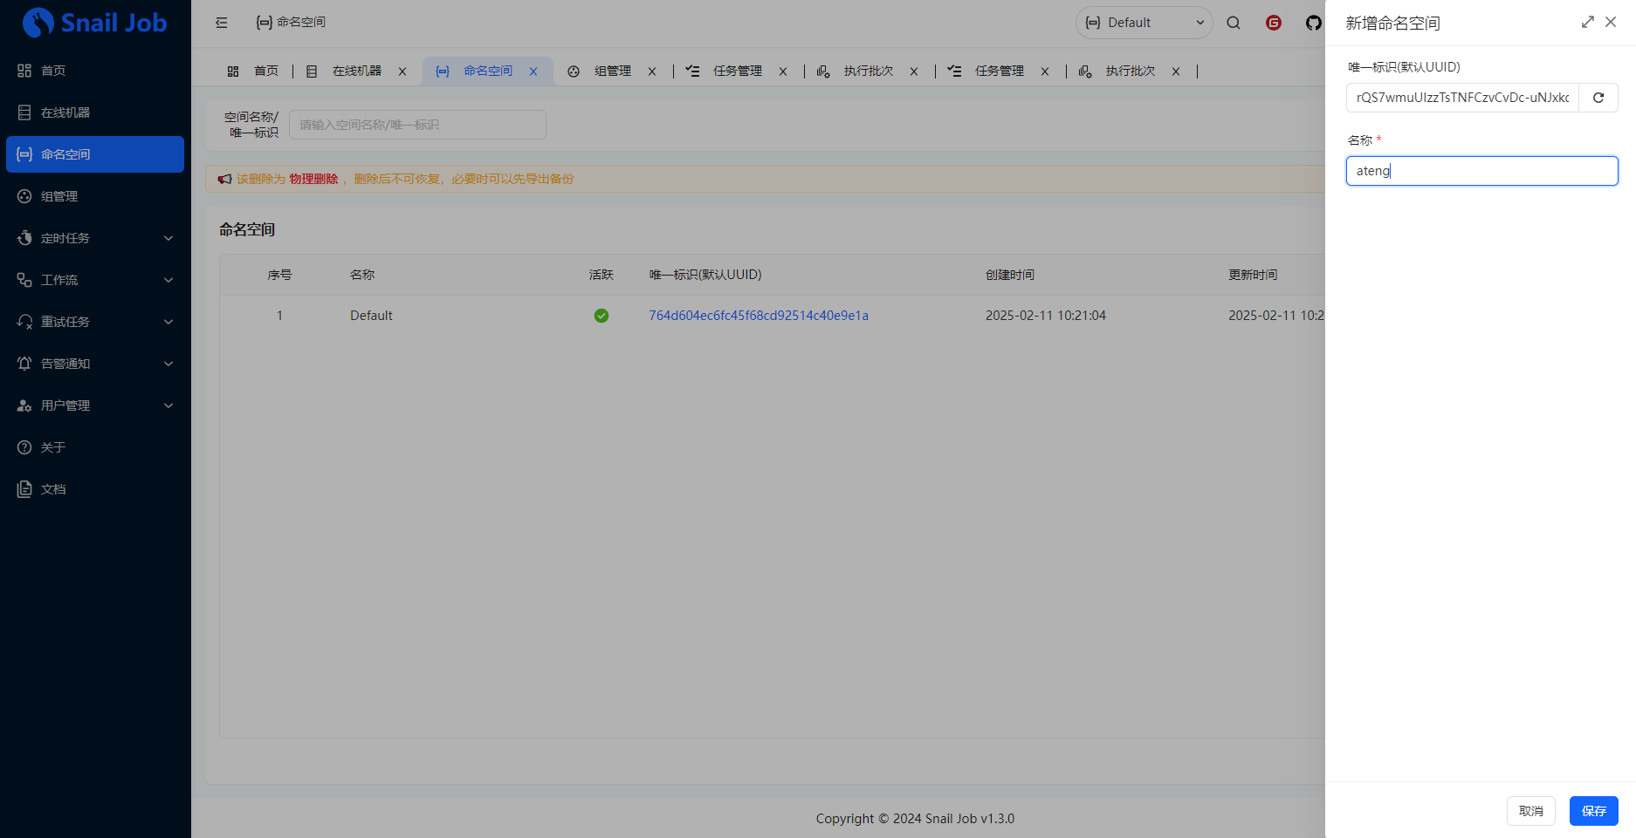1636x838 pixels.
Task: Click the red Gitee icon
Action: 1273,23
